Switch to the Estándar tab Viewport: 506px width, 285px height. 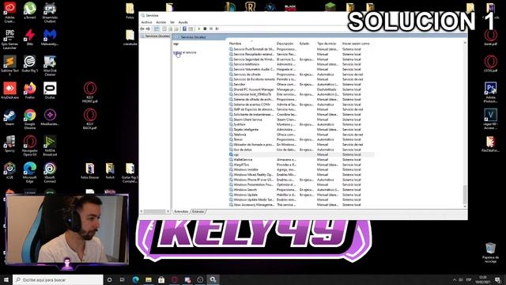coord(198,211)
